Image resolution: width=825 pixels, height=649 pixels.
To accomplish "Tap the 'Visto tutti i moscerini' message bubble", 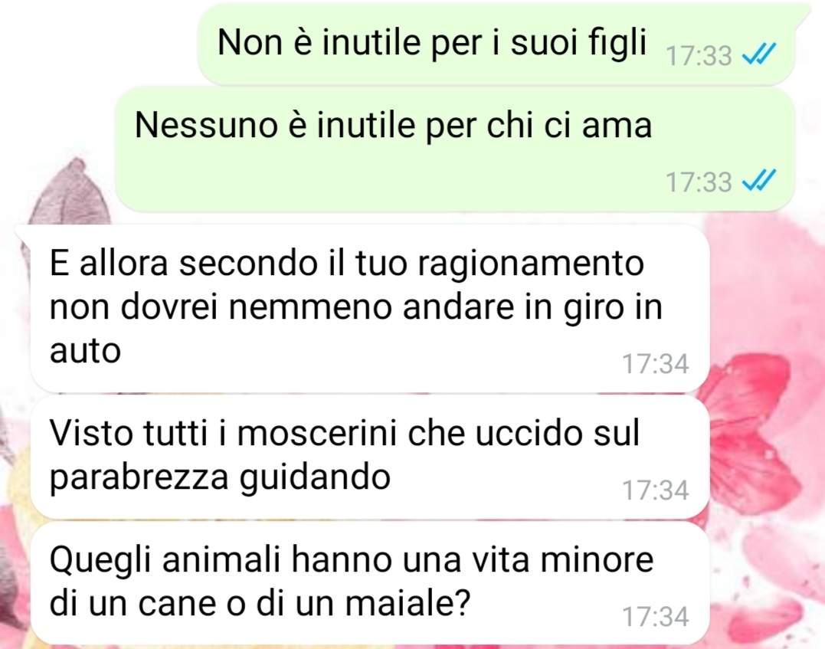I will pyautogui.click(x=370, y=457).
